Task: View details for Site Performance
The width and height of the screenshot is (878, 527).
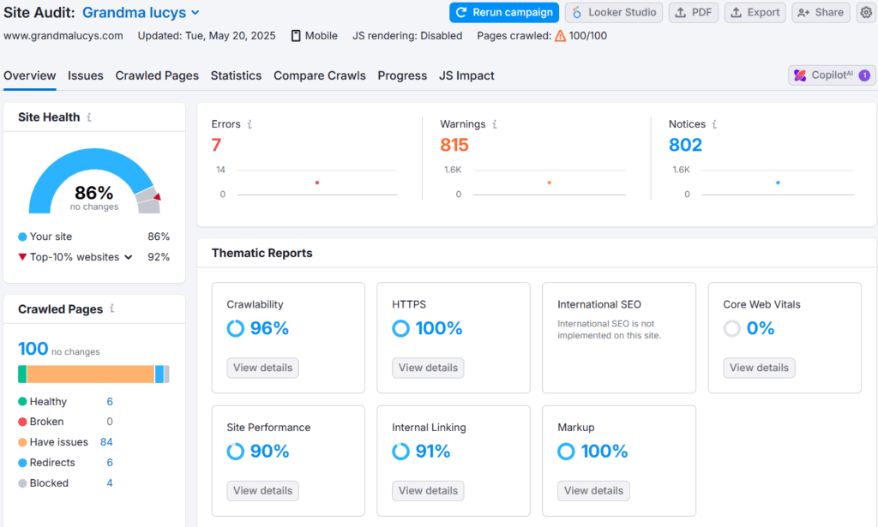Action: (x=262, y=491)
